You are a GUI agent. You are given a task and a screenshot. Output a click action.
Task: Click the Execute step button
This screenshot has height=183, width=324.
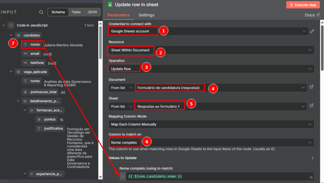click(x=303, y=5)
